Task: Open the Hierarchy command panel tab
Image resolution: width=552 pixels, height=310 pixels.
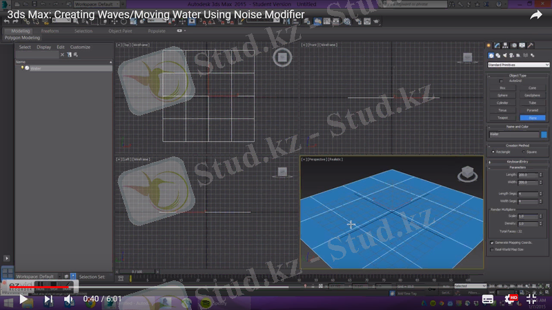Action: (x=505, y=45)
